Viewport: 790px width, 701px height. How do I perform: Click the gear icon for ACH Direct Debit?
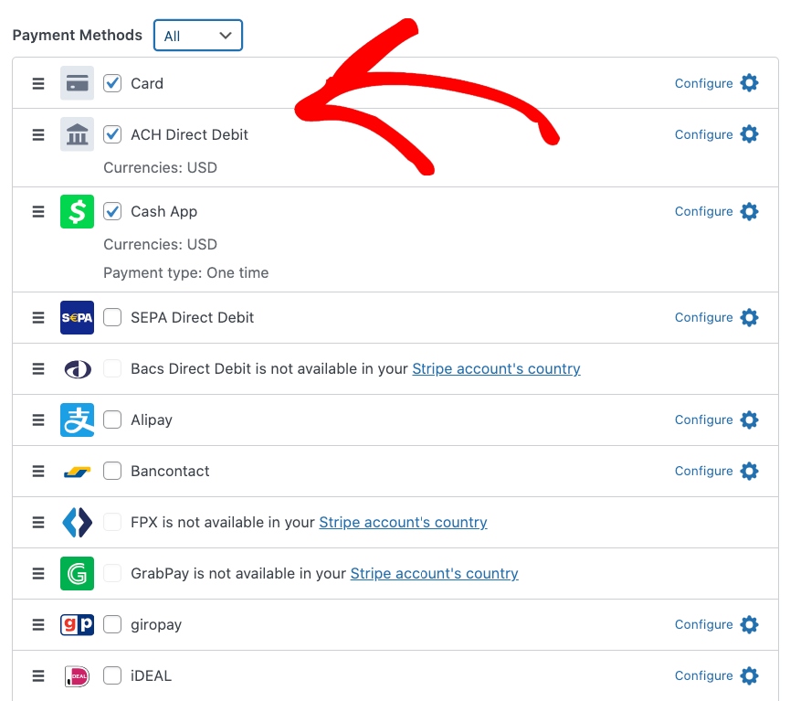750,134
